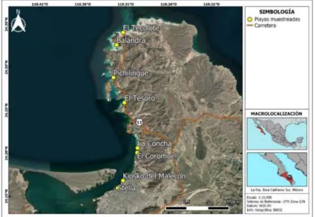Click the 110.31°O longitude label

125,4
